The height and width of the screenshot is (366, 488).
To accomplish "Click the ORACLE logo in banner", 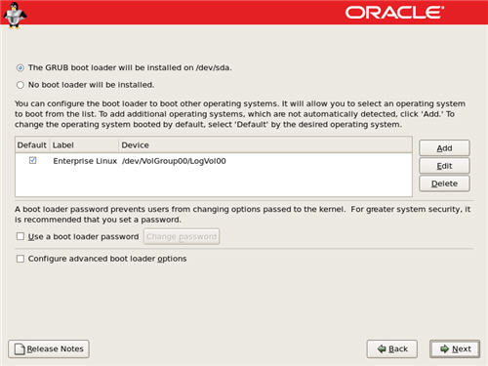I will pyautogui.click(x=394, y=13).
